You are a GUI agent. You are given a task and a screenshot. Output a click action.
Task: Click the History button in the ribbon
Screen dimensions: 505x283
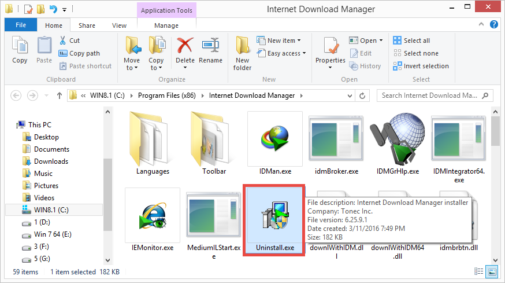[365, 66]
